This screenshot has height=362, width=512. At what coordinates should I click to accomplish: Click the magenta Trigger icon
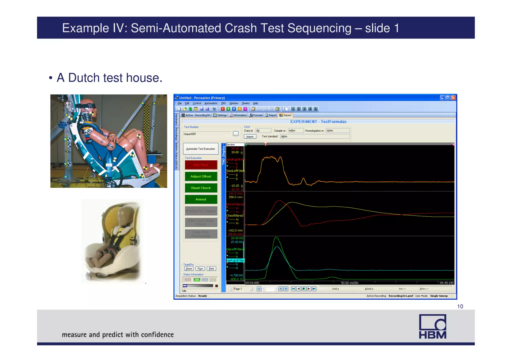[x=245, y=109]
